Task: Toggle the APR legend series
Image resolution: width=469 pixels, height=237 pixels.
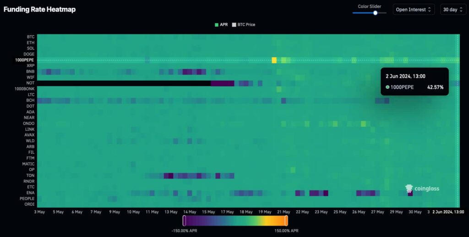Action: coord(221,24)
